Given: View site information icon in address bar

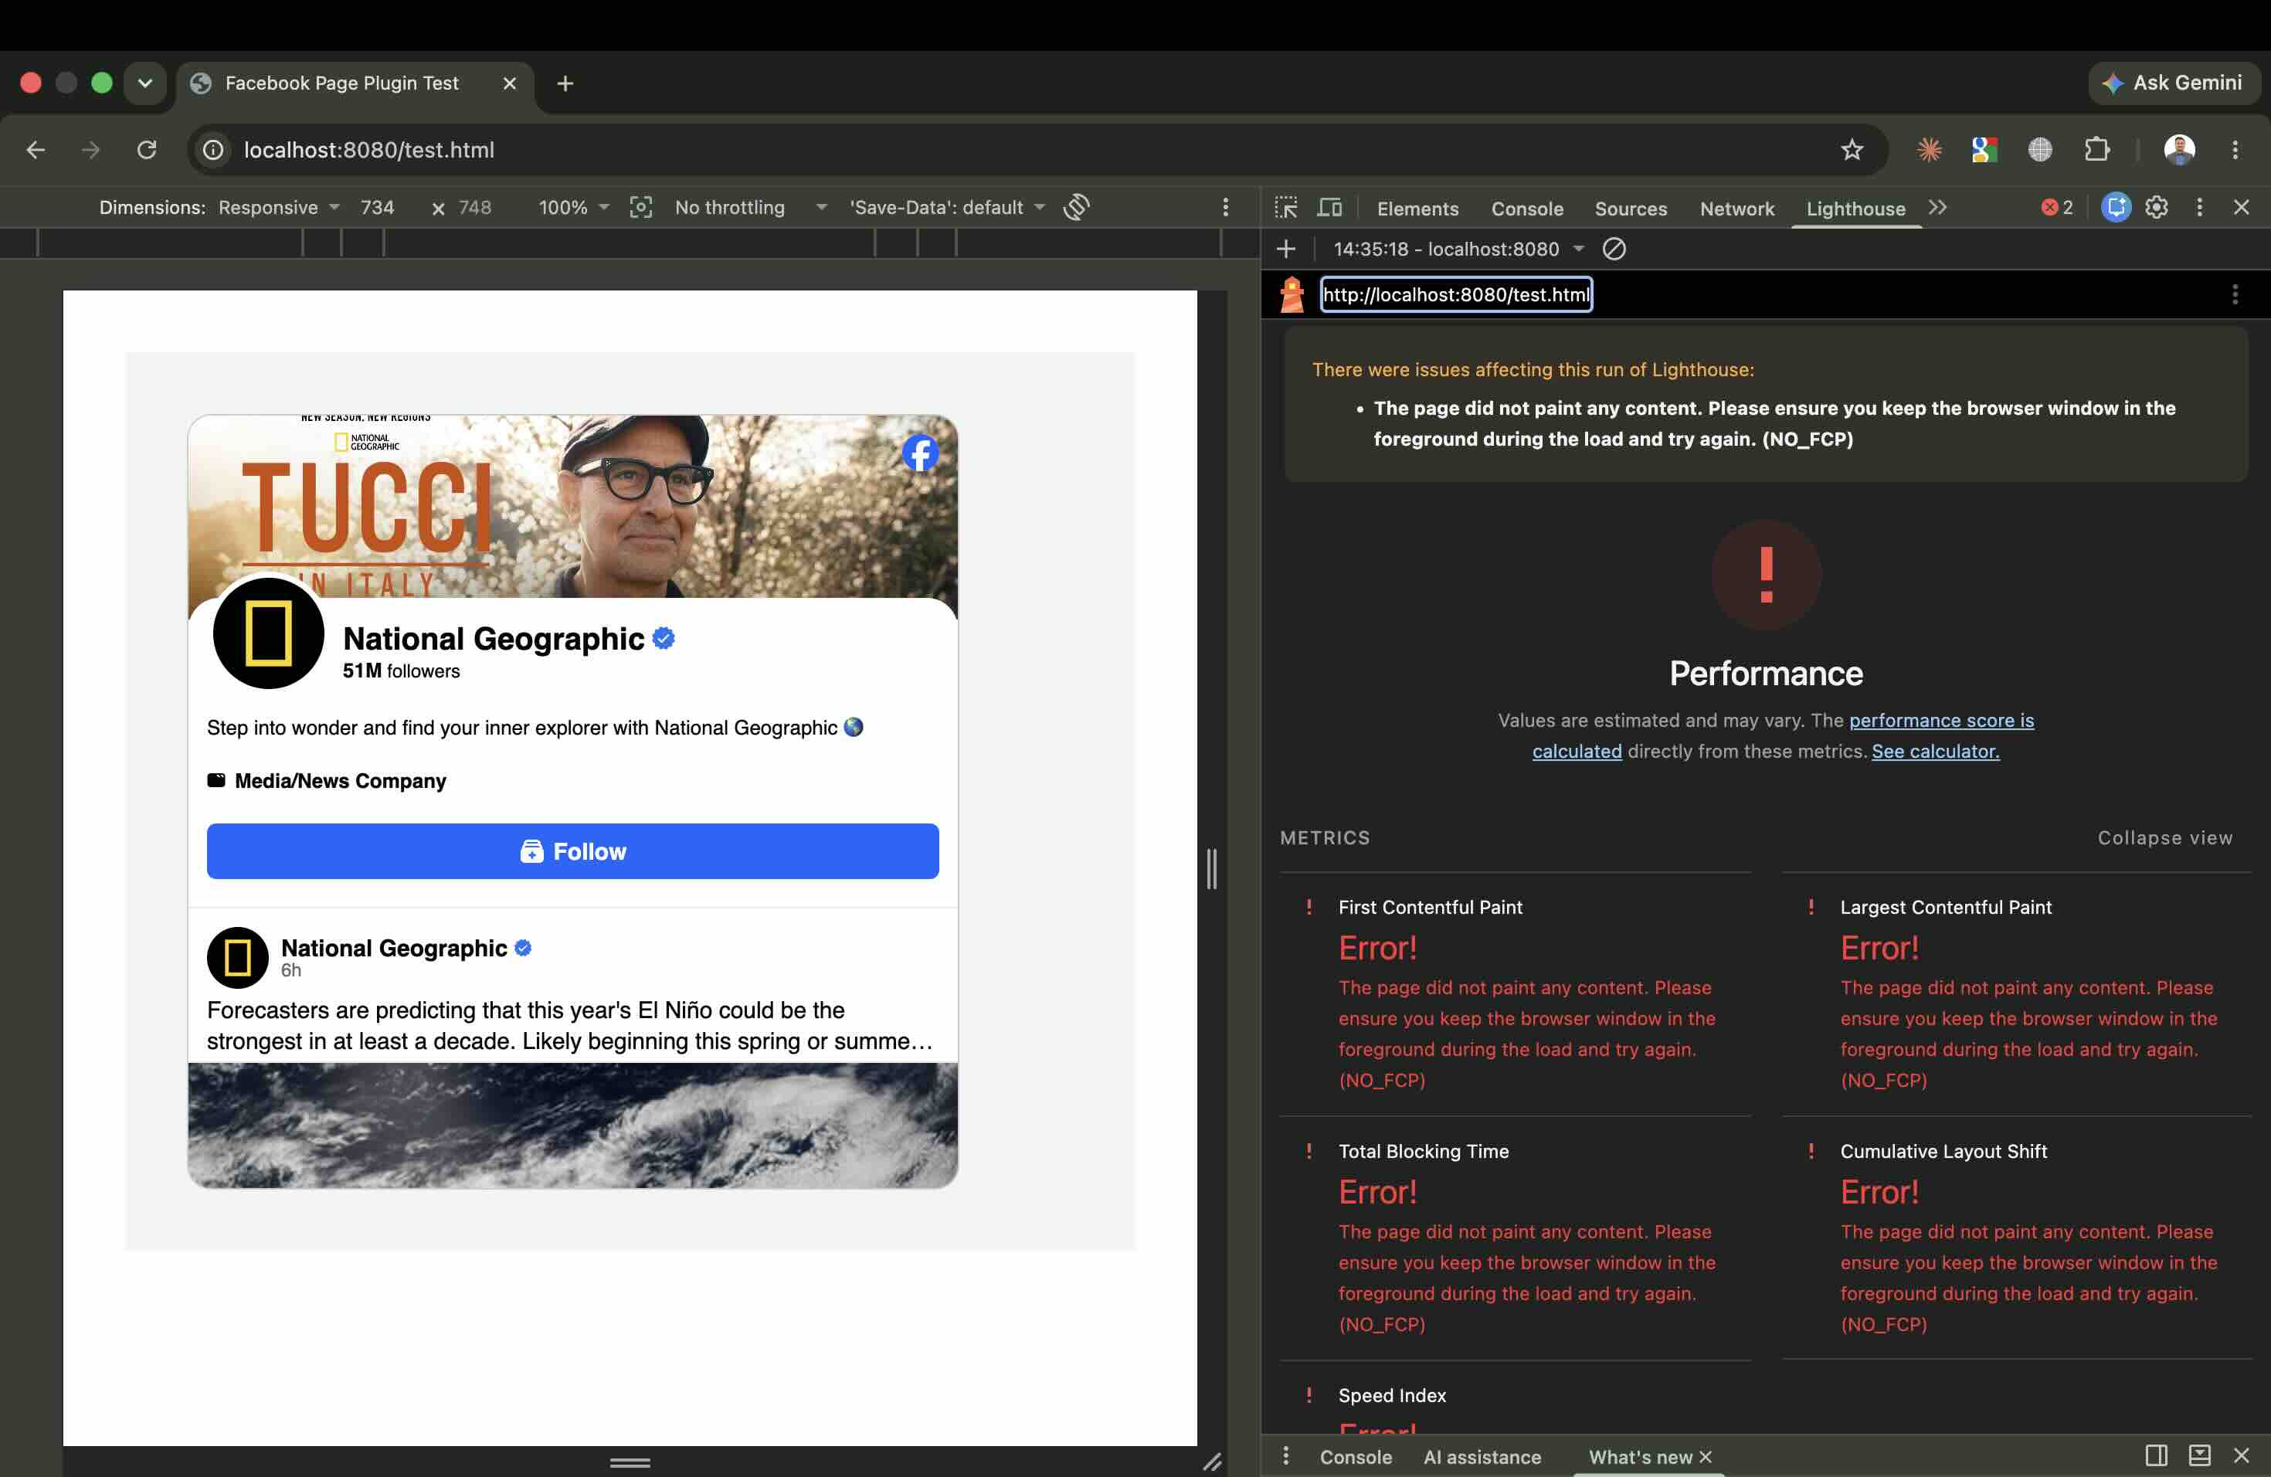Looking at the screenshot, I should pos(214,150).
